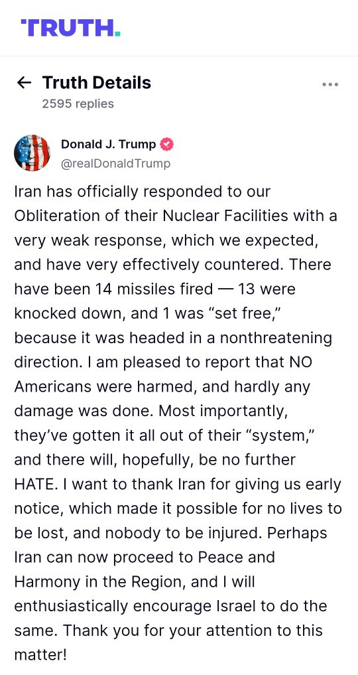The height and width of the screenshot is (675, 358).
Task: View the 2595 replies count
Action: point(78,104)
